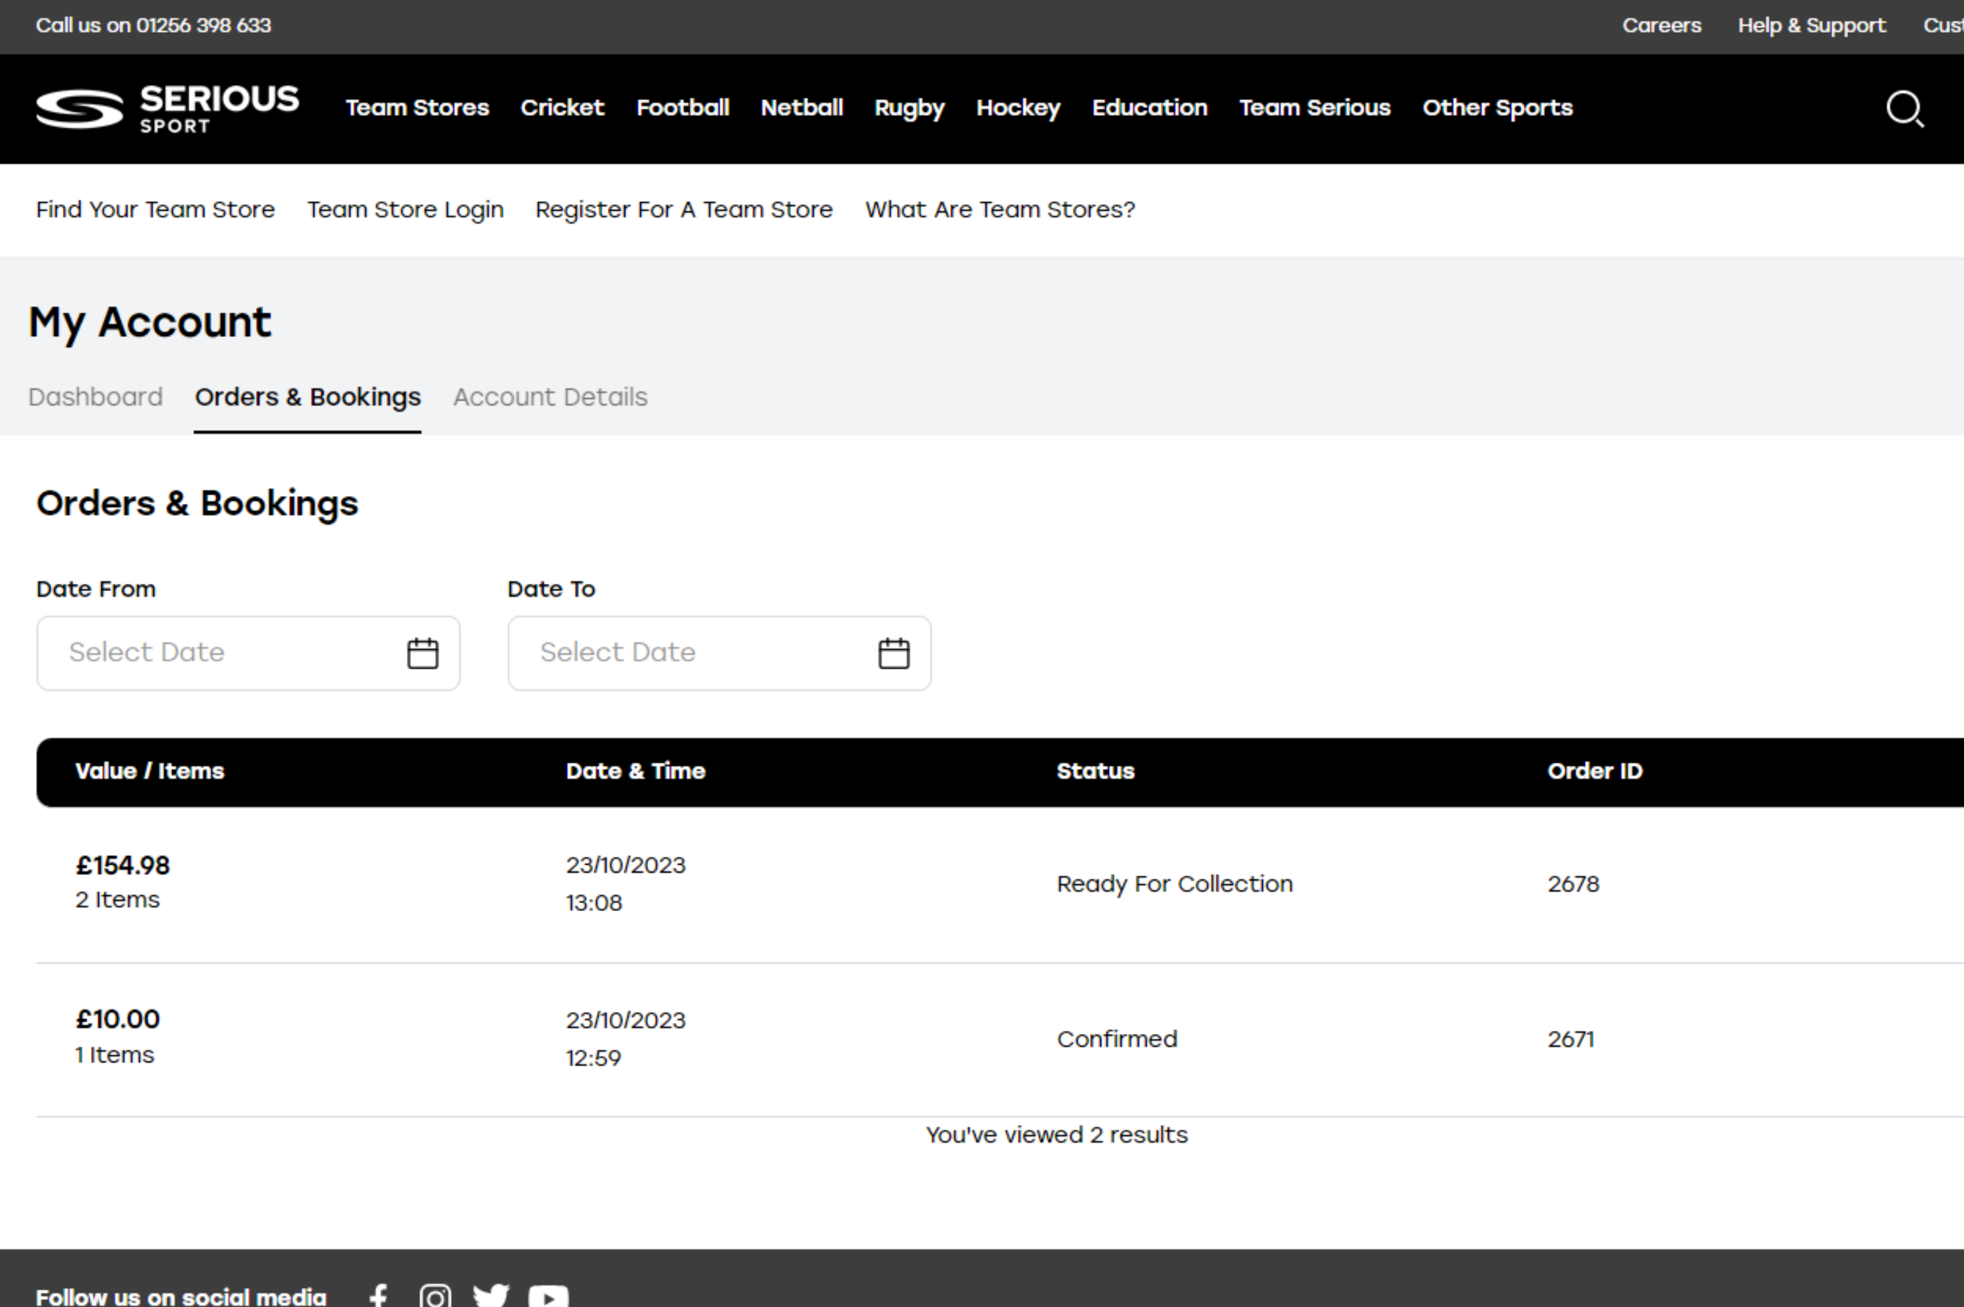Open the £10.00 Confirmed order row
Image resolution: width=1964 pixels, height=1307 pixels.
pyautogui.click(x=1116, y=1039)
